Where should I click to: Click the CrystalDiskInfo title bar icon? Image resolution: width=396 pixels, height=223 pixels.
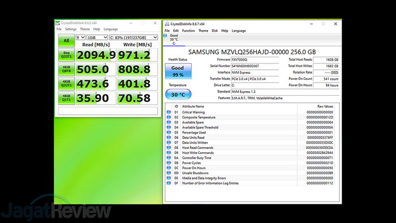click(167, 24)
